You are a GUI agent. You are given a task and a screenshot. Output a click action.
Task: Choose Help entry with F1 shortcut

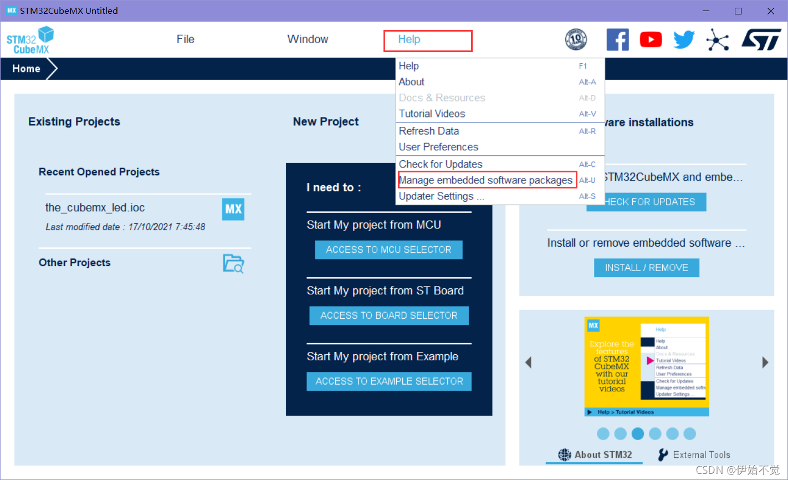500,66
